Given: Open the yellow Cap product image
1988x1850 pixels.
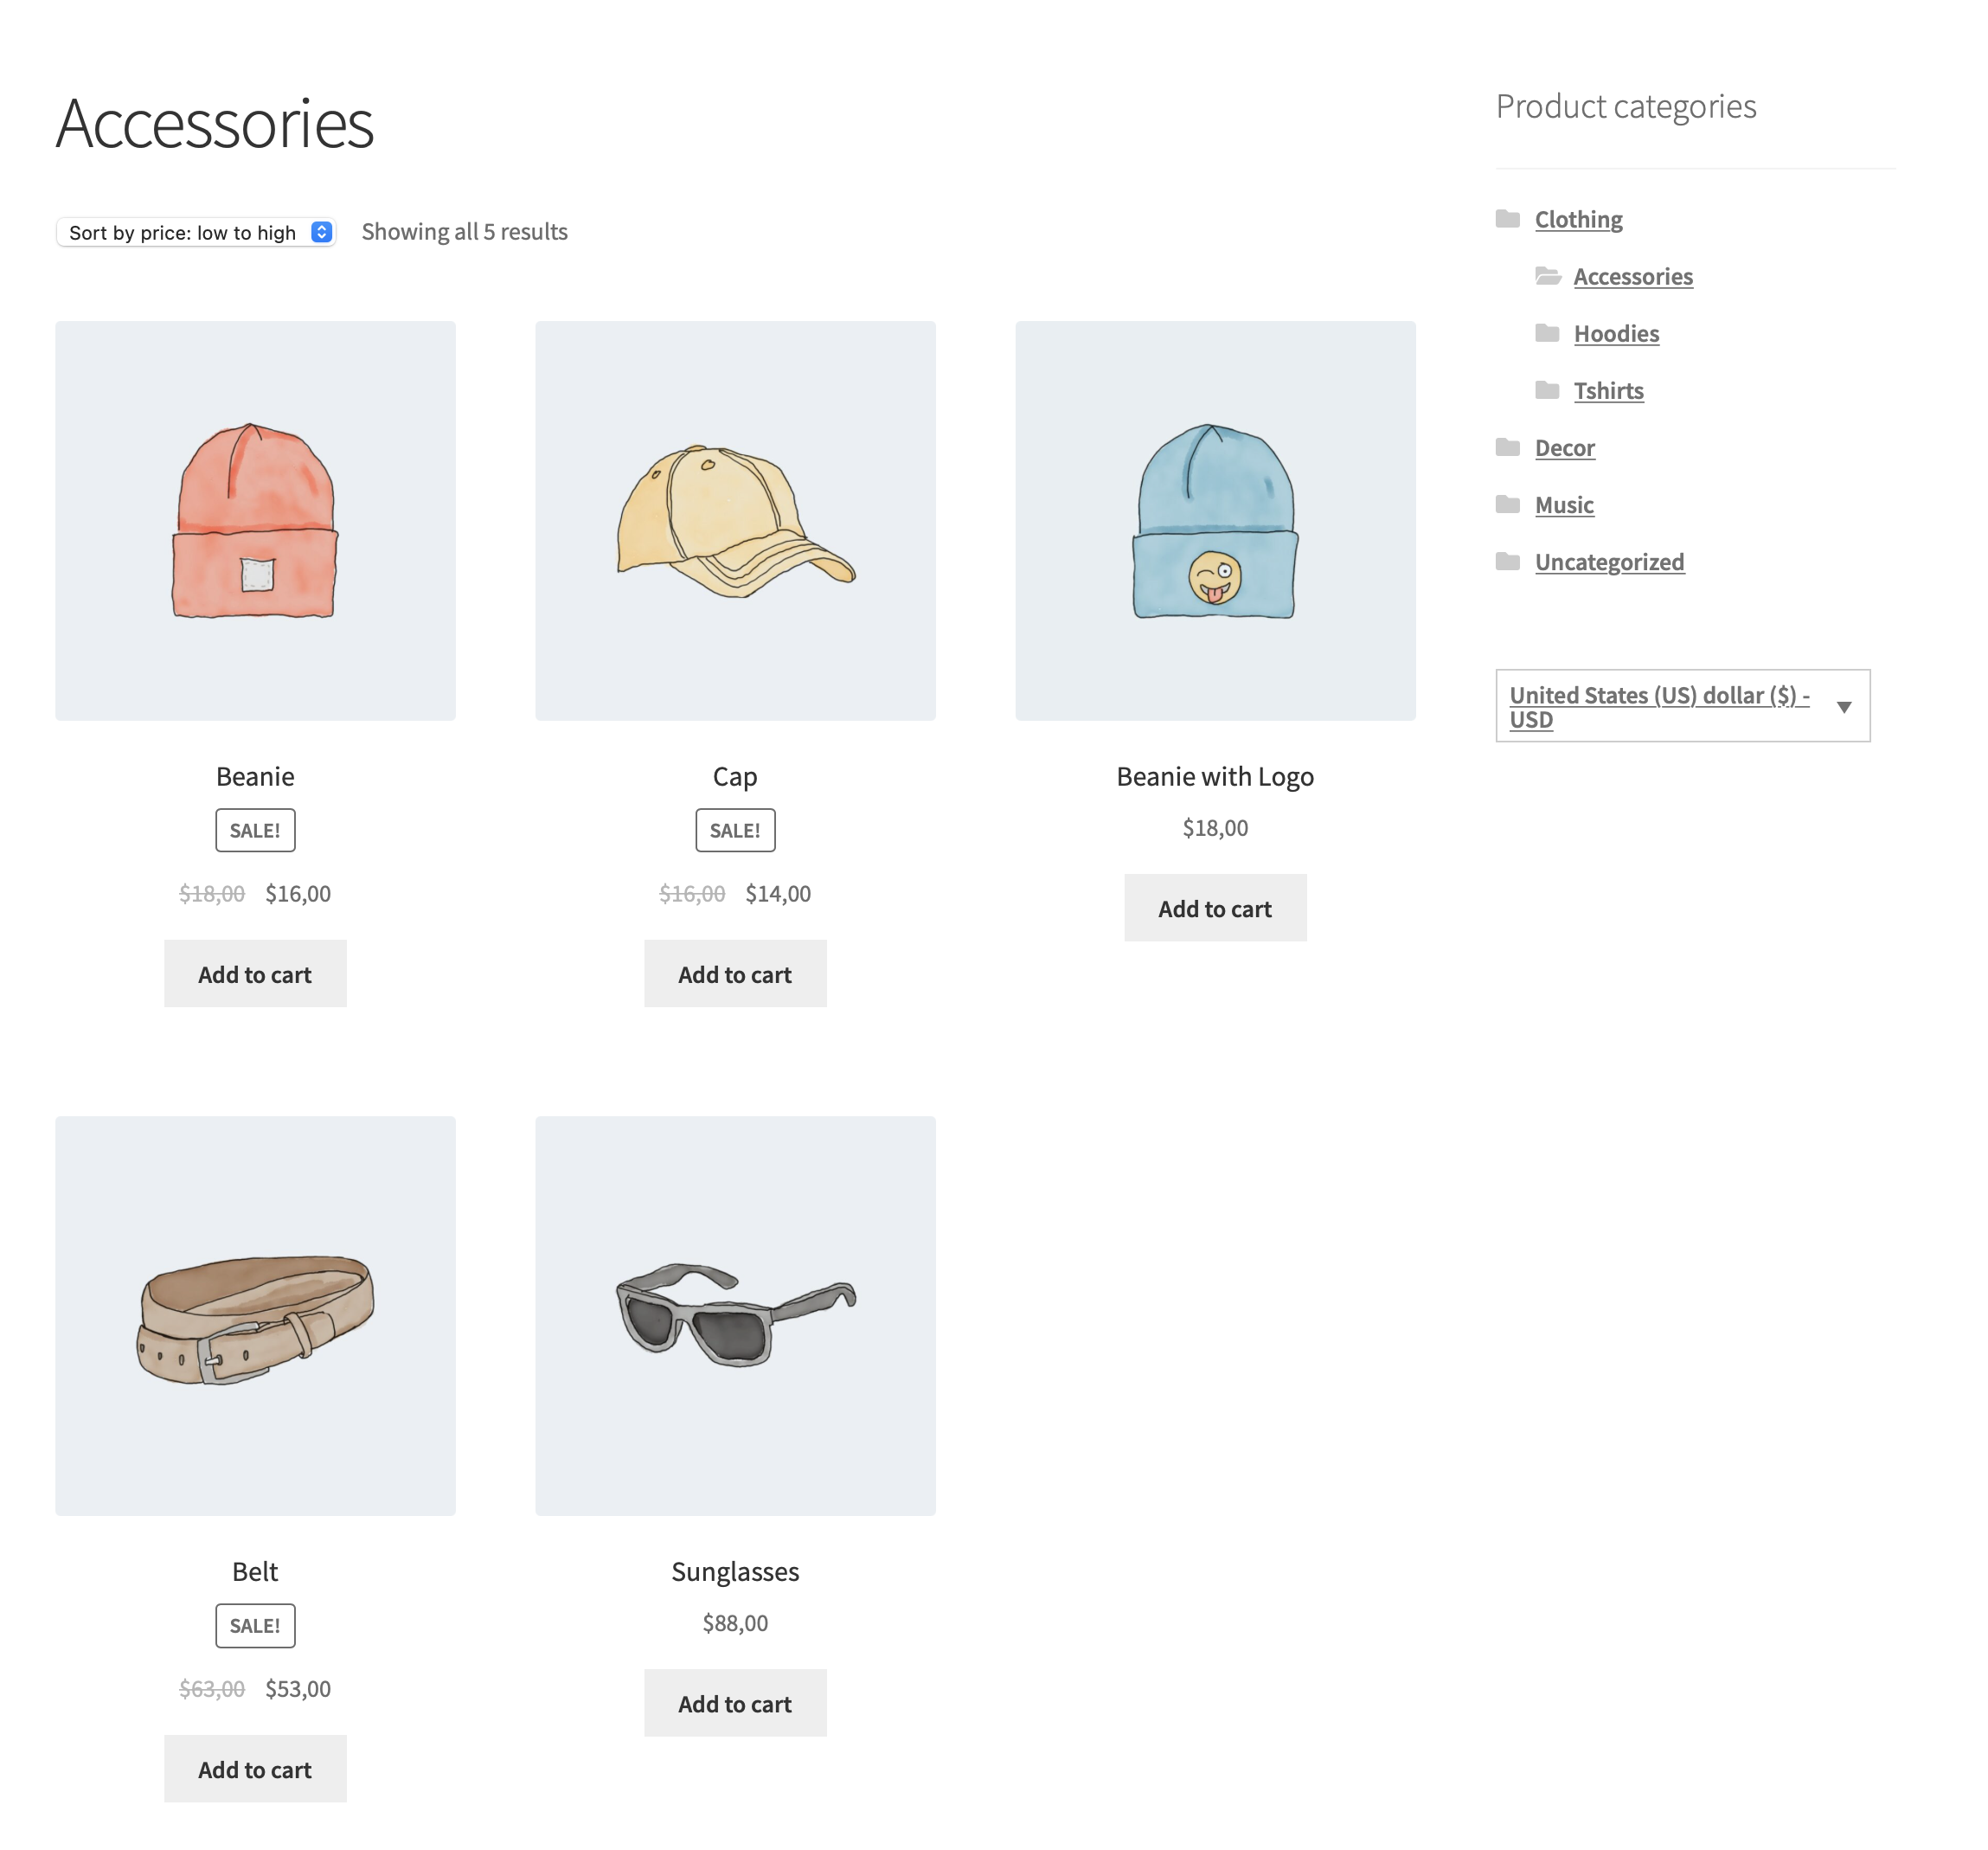Looking at the screenshot, I should click(735, 520).
